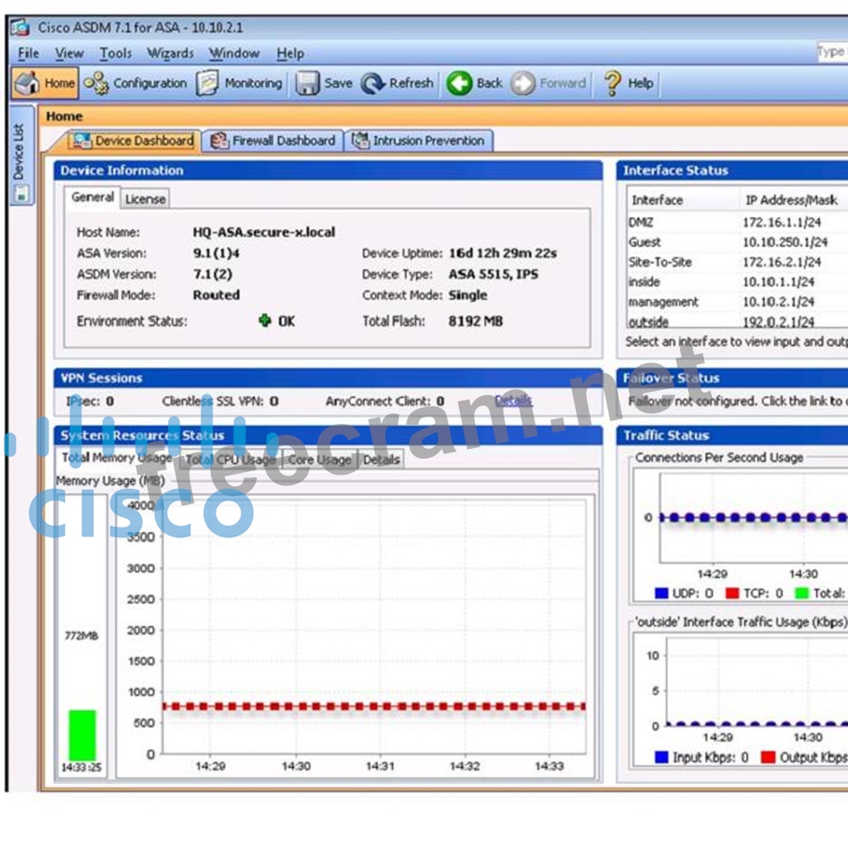Show the Total CPU Usage tab
848x861 pixels.
click(230, 460)
